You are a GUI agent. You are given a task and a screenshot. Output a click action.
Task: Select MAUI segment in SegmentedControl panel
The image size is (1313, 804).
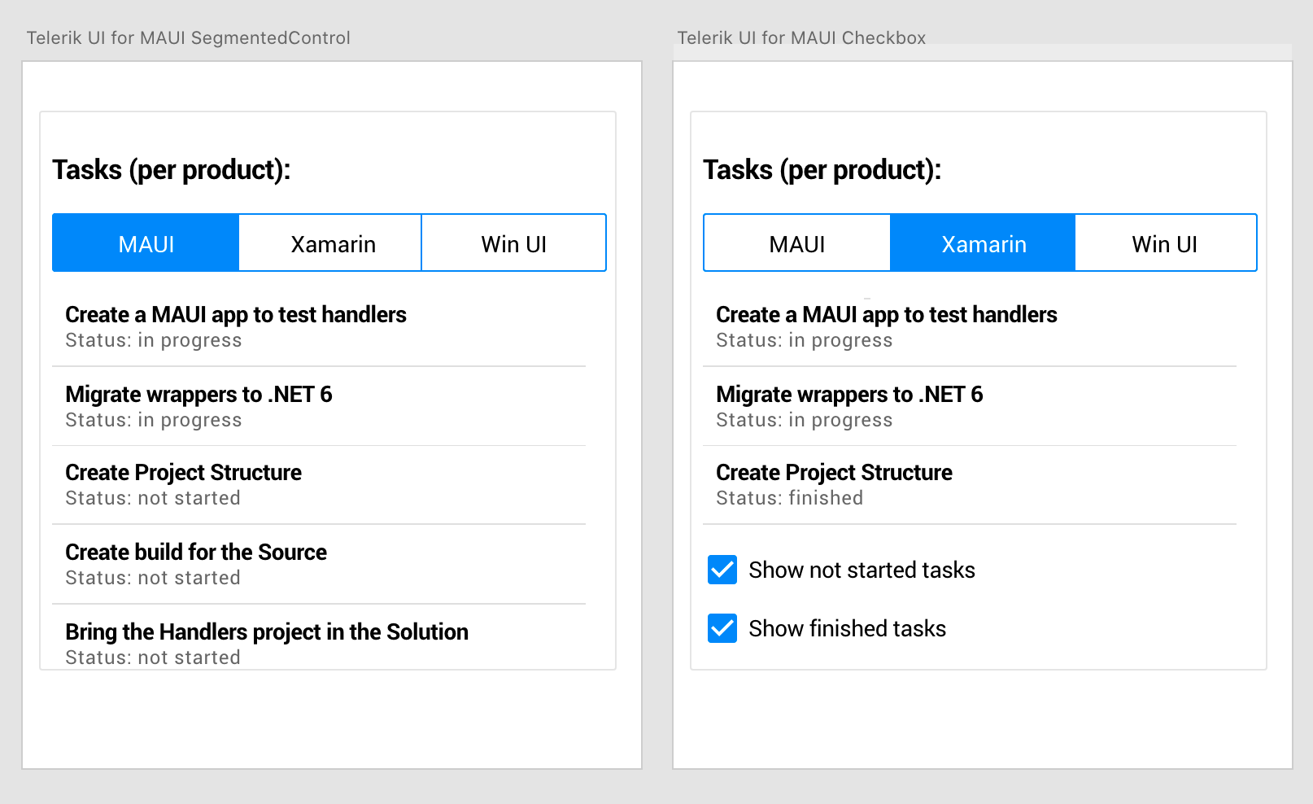(146, 243)
